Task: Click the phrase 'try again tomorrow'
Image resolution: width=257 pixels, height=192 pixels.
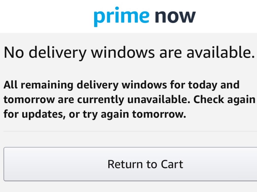Action: pyautogui.click(x=135, y=114)
